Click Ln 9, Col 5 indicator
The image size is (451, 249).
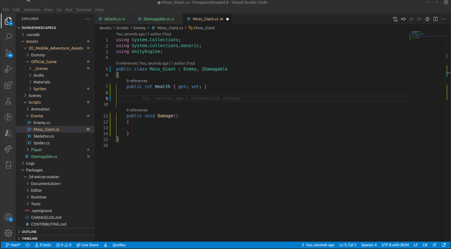348,245
